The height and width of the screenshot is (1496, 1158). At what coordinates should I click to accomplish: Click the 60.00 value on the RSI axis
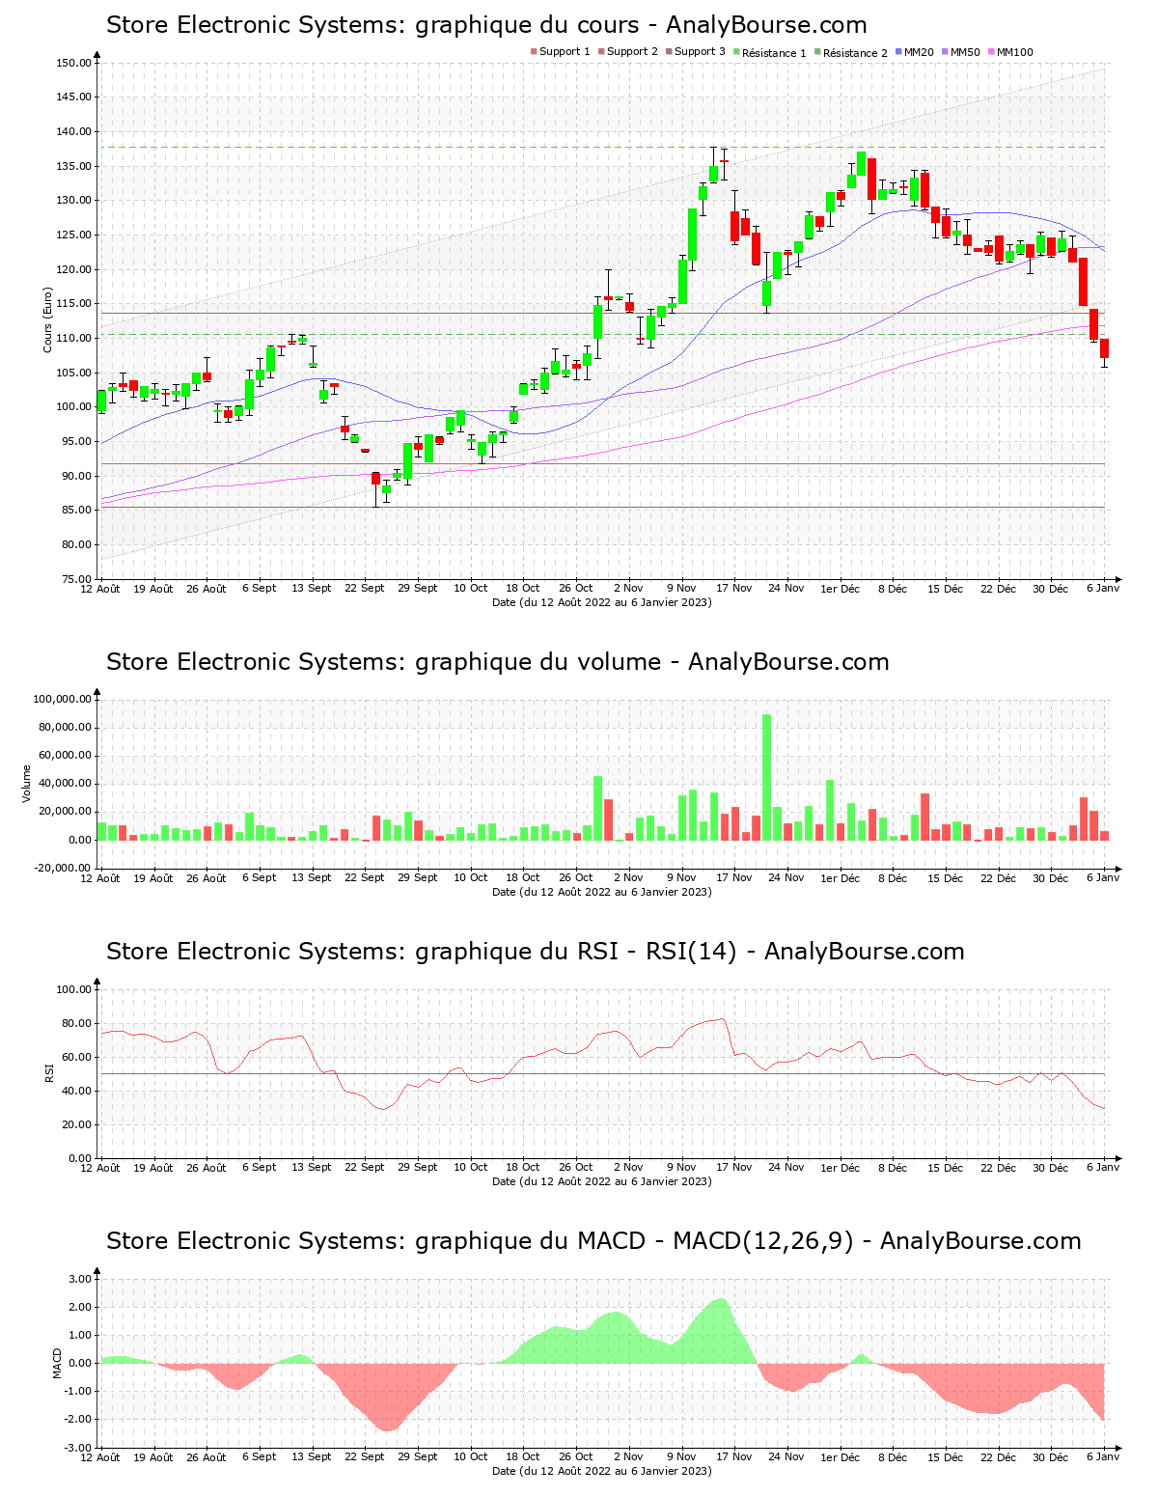(x=77, y=1057)
